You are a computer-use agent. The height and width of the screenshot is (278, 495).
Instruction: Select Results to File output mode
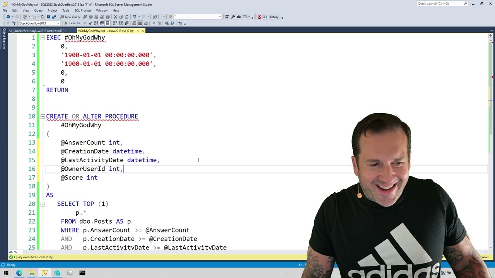146,23
